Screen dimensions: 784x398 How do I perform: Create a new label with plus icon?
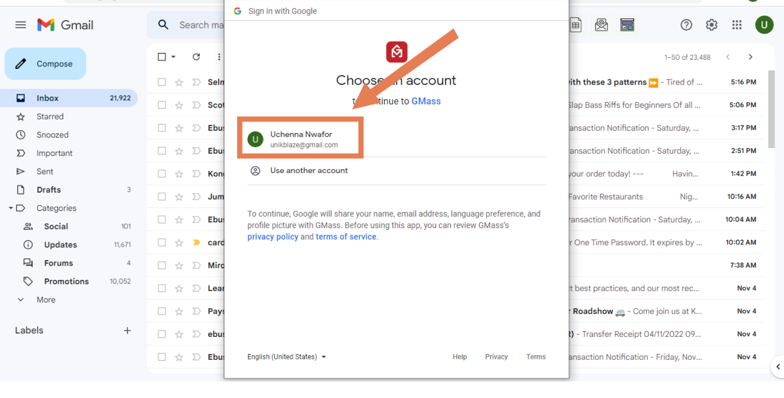[x=127, y=331]
